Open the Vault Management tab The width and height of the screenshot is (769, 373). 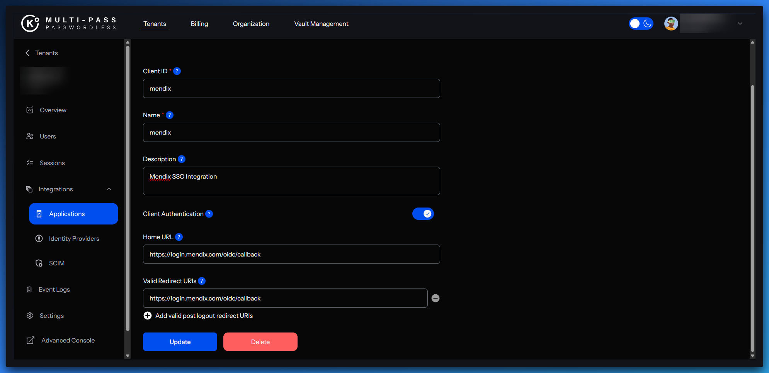(x=321, y=24)
